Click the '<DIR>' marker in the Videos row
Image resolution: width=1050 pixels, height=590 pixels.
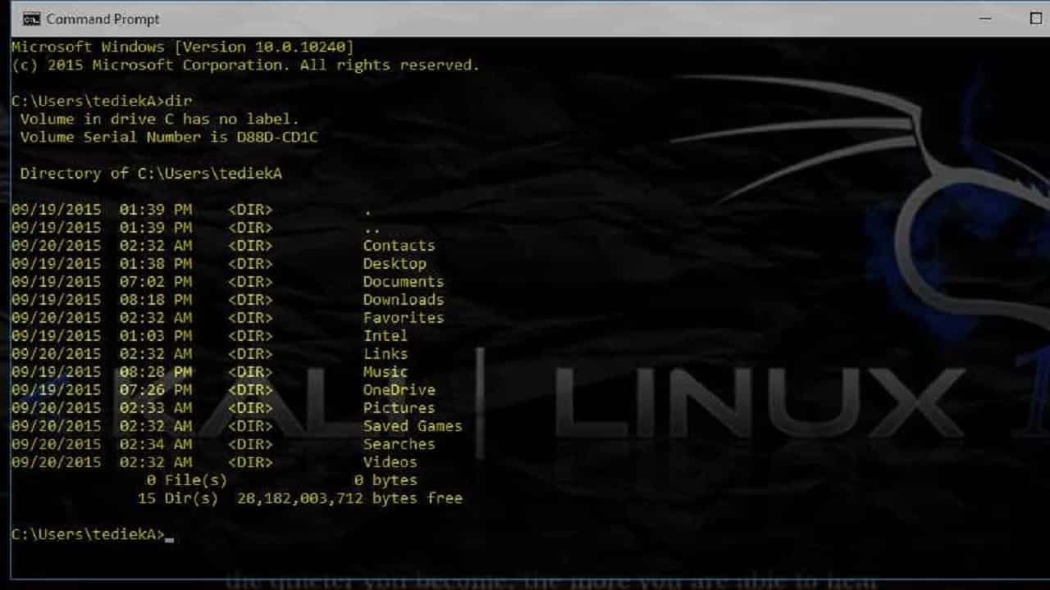pyautogui.click(x=250, y=461)
